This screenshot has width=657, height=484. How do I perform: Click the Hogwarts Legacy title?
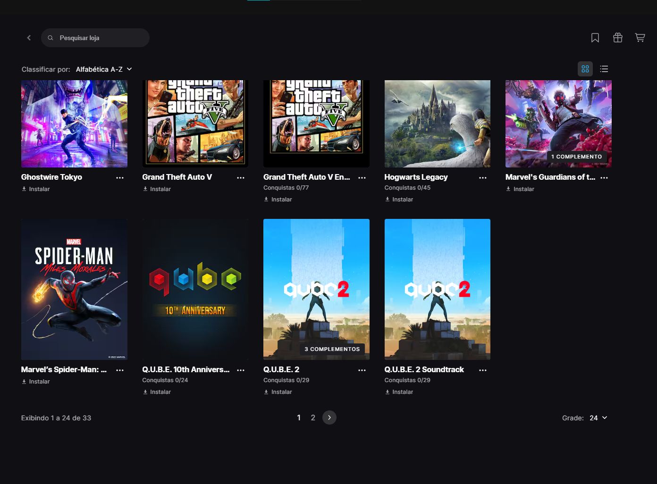coord(416,177)
